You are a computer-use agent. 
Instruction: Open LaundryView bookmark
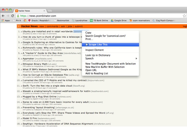[x=80, y=20]
